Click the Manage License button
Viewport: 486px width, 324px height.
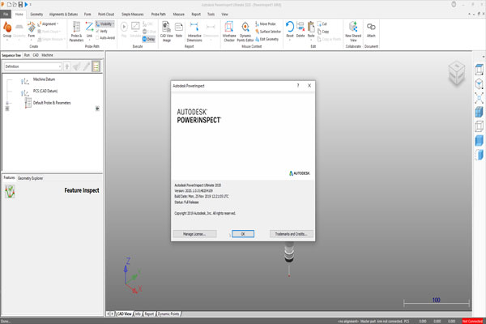[194, 233]
